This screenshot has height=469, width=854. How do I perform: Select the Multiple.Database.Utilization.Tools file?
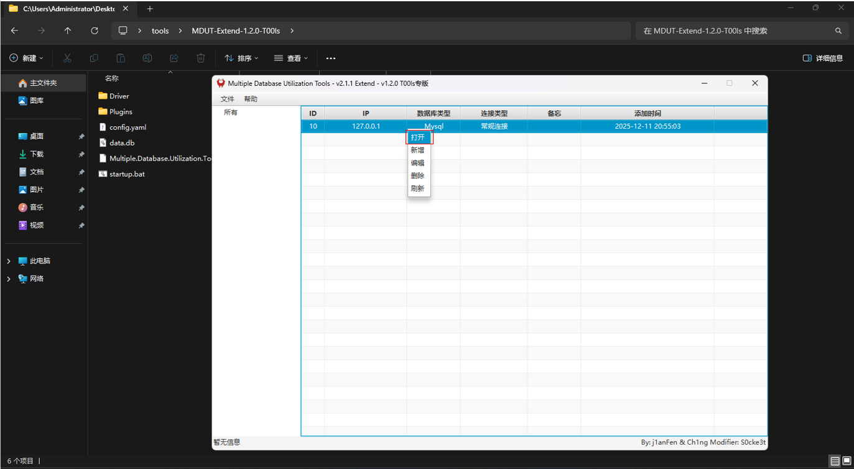click(155, 158)
